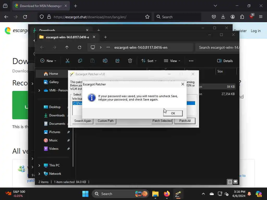Image resolution: width=267 pixels, height=200 pixels.
Task: Go up one folder with Explorer's Up arrow
Action: click(x=67, y=47)
